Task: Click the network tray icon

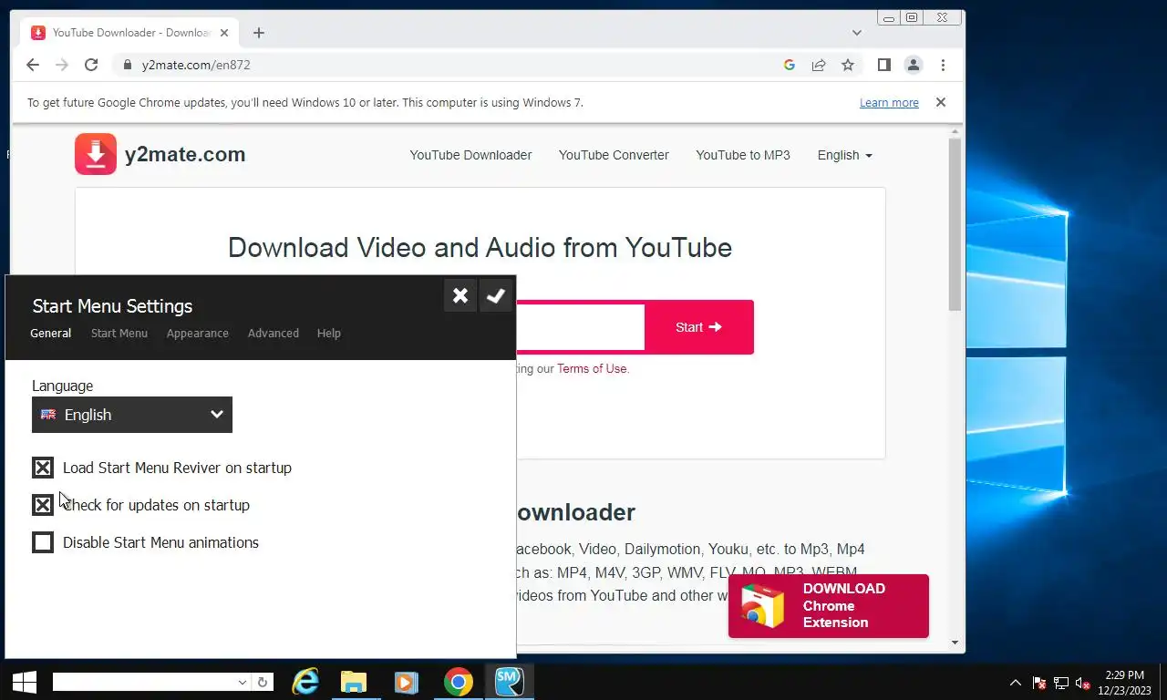Action: [1061, 683]
